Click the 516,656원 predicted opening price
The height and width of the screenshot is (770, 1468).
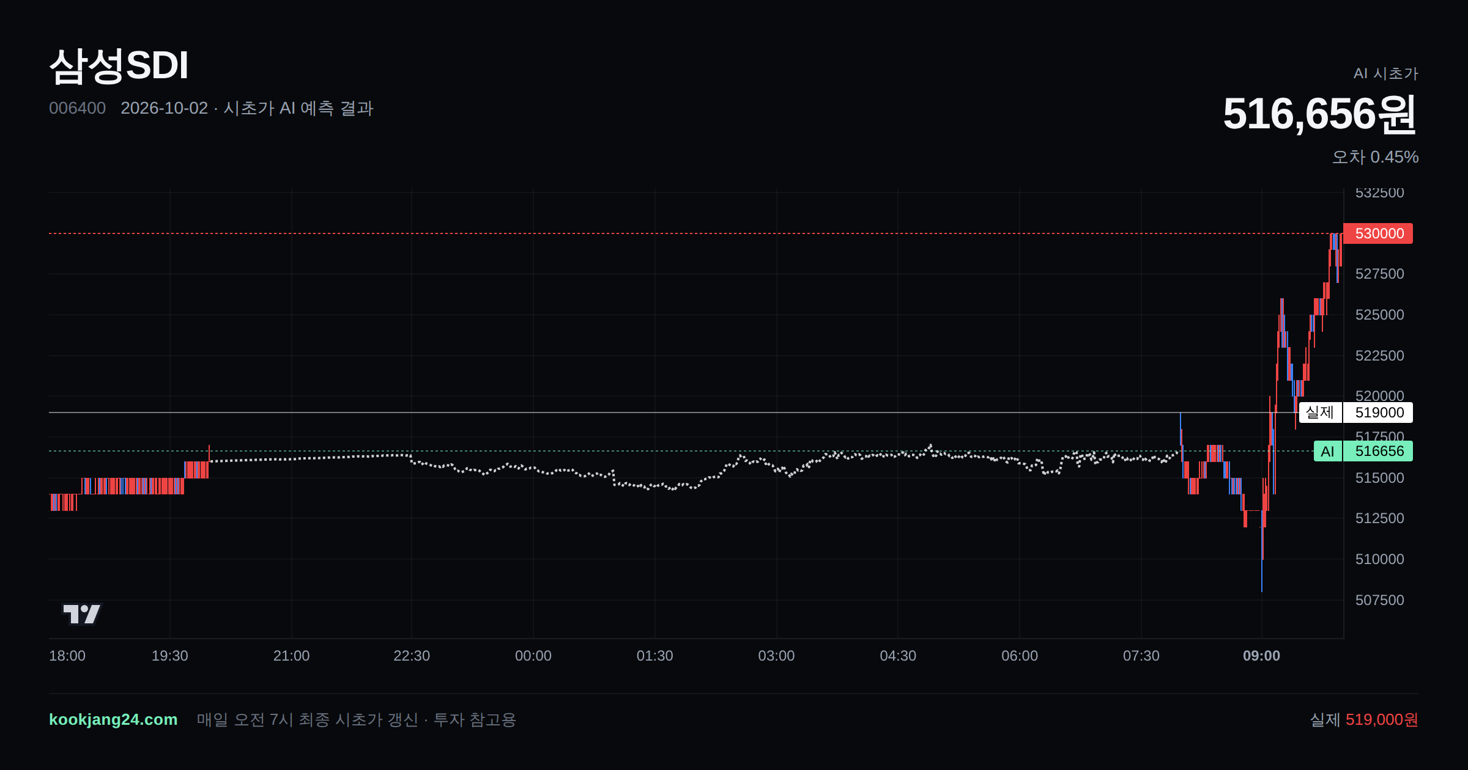coord(1320,114)
